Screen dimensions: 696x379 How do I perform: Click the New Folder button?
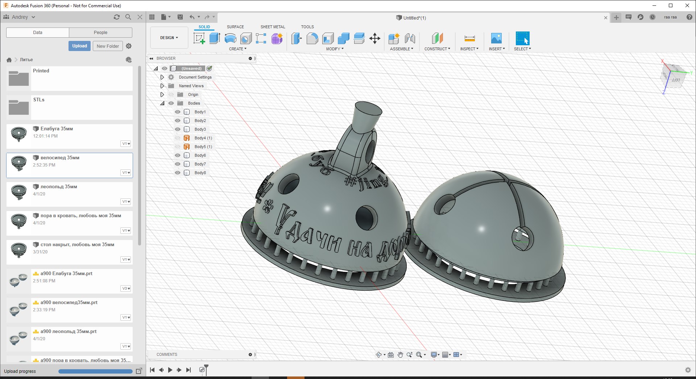point(108,46)
